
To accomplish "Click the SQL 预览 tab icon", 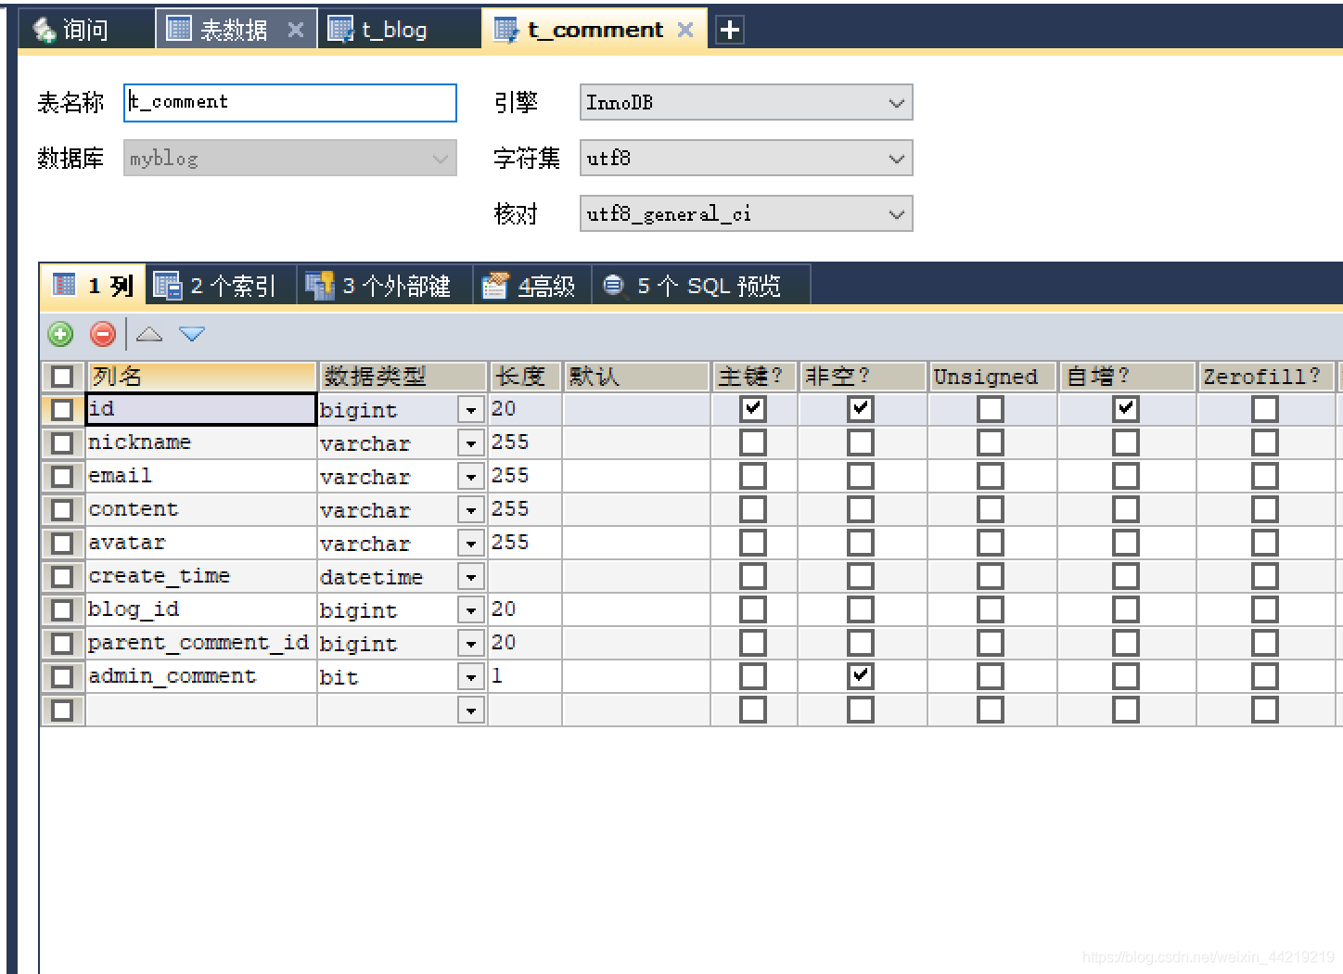I will pyautogui.click(x=613, y=284).
